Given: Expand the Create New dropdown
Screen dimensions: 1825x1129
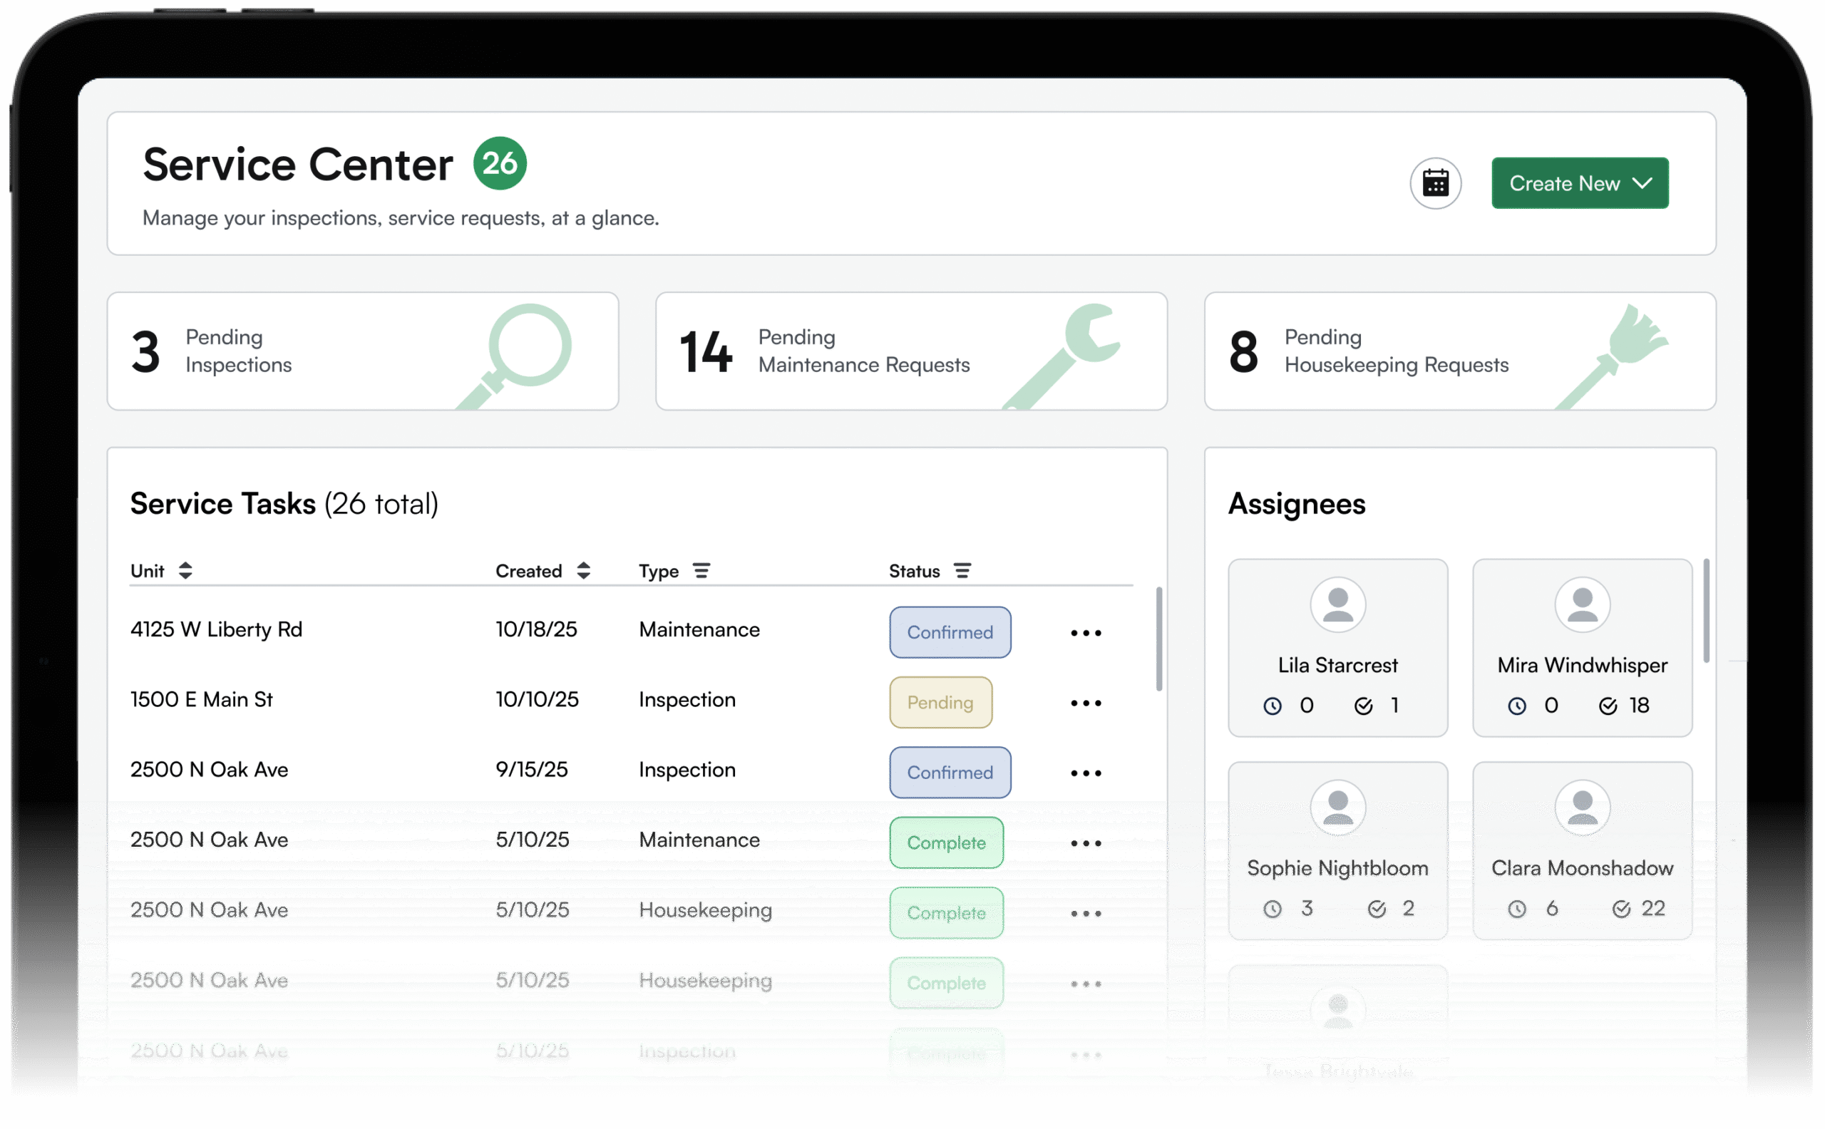Looking at the screenshot, I should (x=1579, y=183).
